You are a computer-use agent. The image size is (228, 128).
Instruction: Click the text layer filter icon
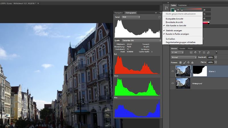click(199, 52)
